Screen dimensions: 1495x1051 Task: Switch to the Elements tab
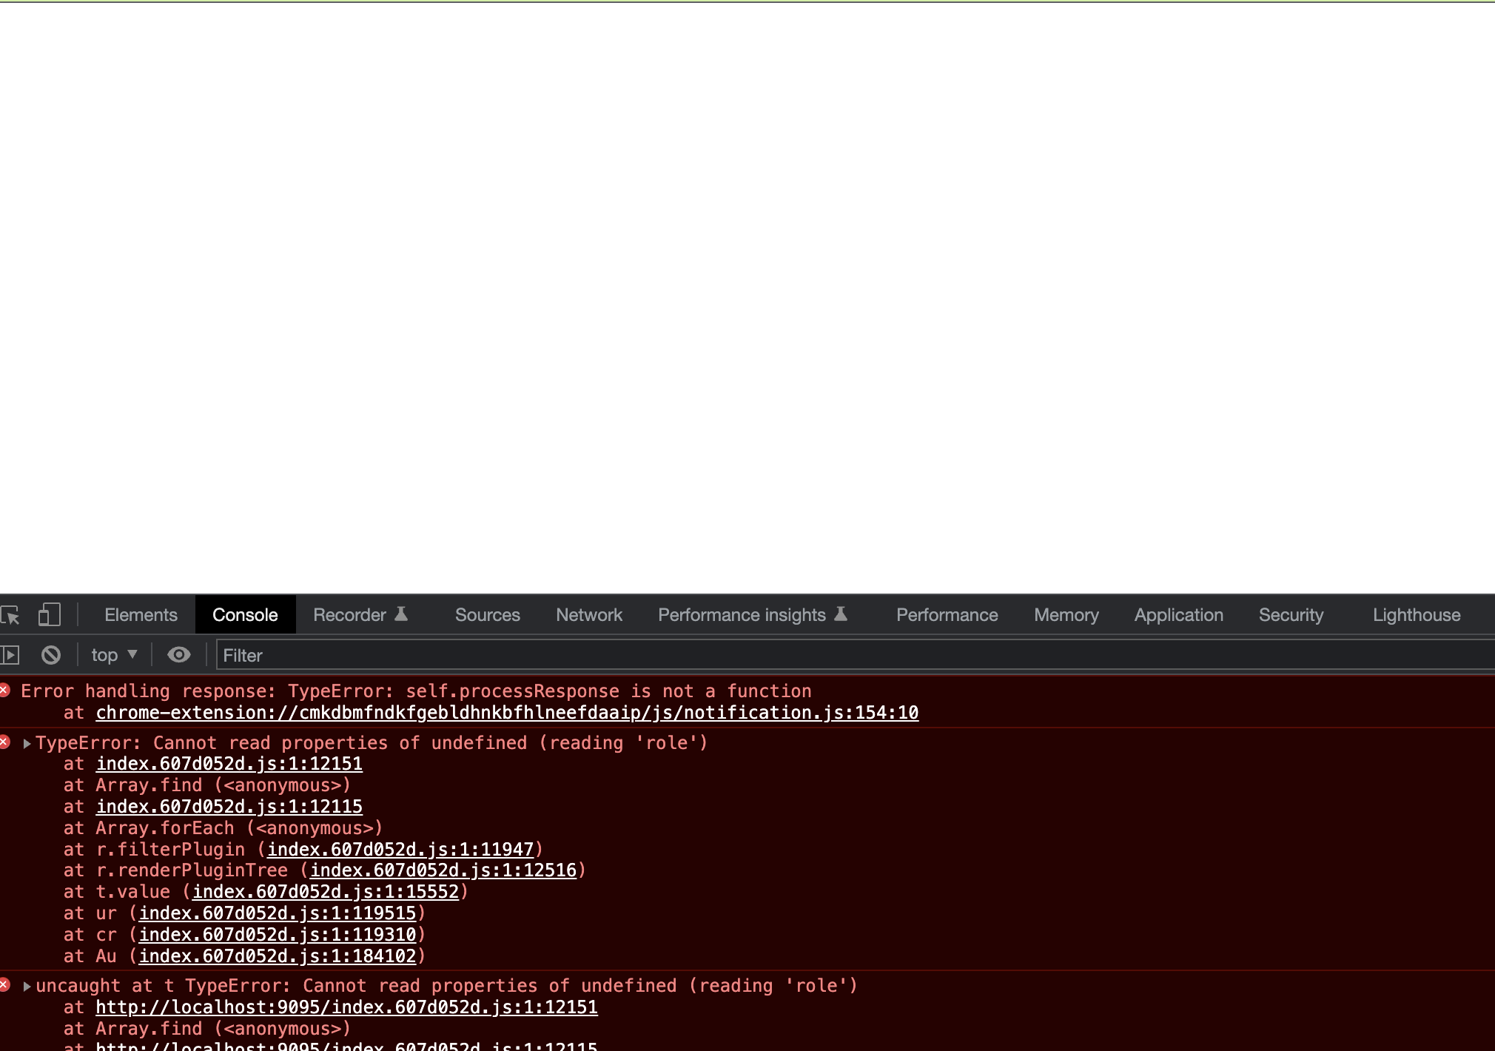pyautogui.click(x=141, y=615)
